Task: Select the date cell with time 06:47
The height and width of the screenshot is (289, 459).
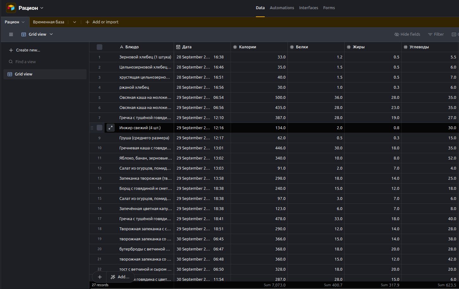Action: click(202, 249)
